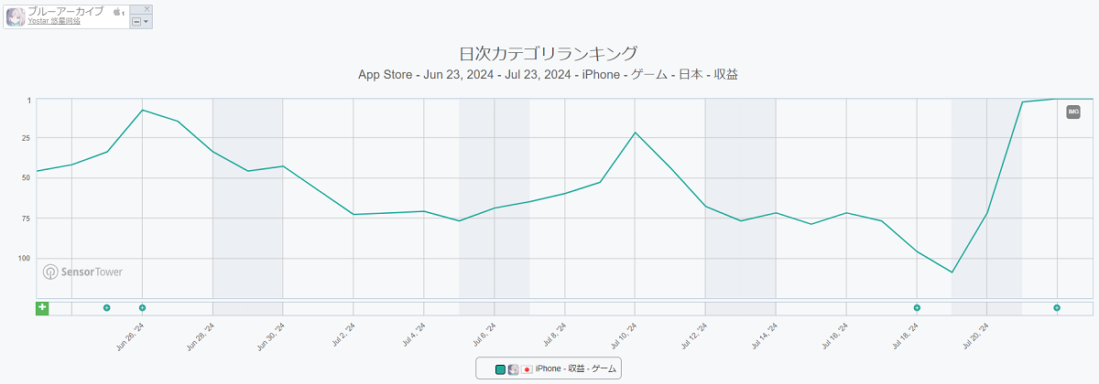1099x384 pixels.
Task: Click the IMG export button on chart
Action: (1073, 112)
